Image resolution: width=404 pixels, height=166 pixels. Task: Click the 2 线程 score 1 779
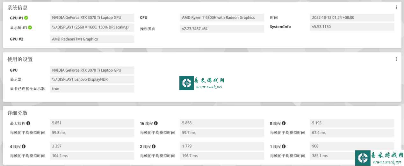[222, 146]
